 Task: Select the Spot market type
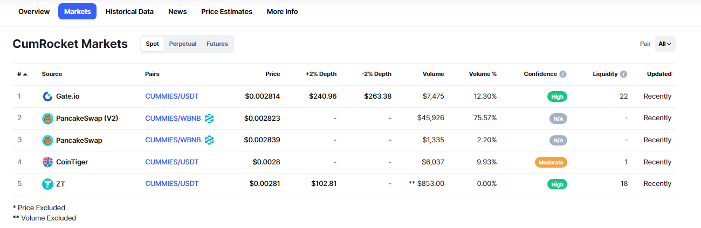pos(153,44)
